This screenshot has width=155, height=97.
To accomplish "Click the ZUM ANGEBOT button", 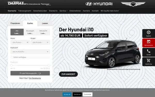I will point(68,74).
